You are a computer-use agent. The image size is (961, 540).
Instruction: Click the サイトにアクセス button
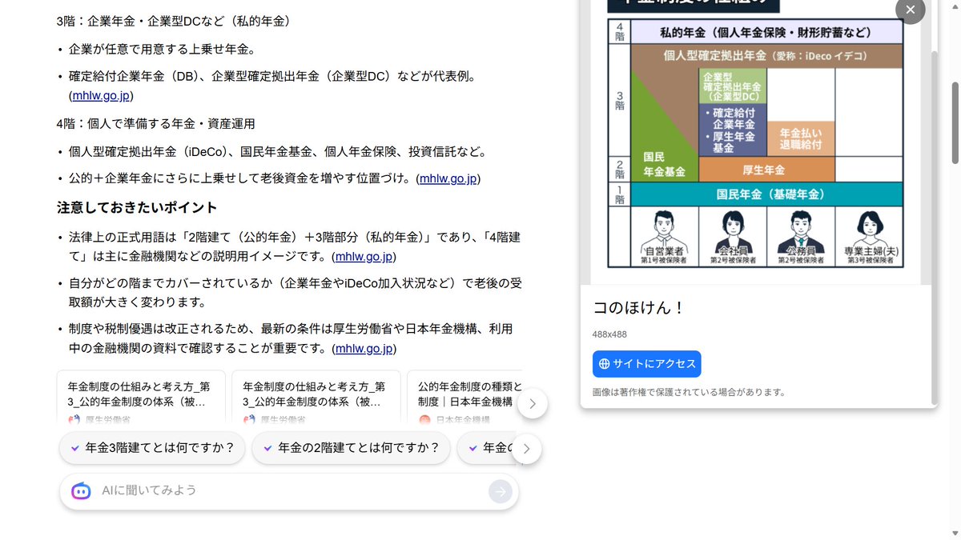(x=646, y=363)
